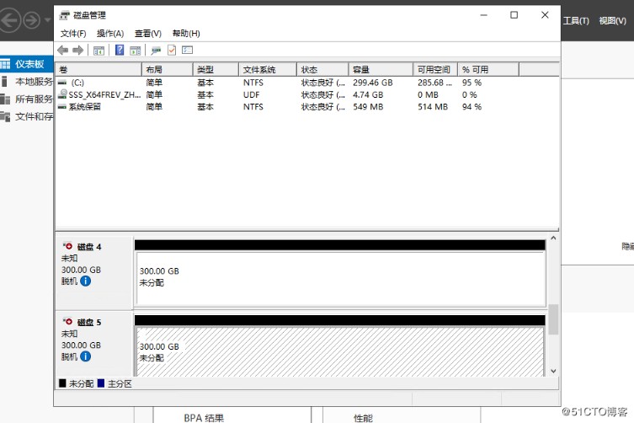Click the offline info icon on 磁盘 4
The width and height of the screenshot is (634, 423).
click(85, 281)
